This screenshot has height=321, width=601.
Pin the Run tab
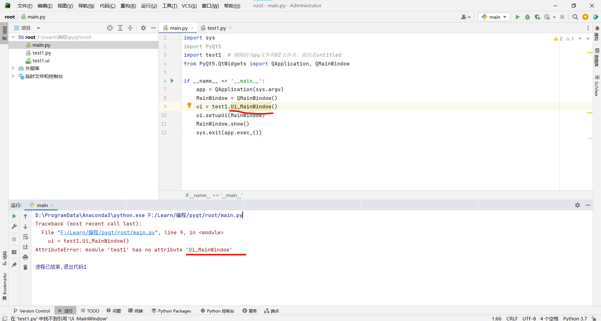tap(14, 265)
